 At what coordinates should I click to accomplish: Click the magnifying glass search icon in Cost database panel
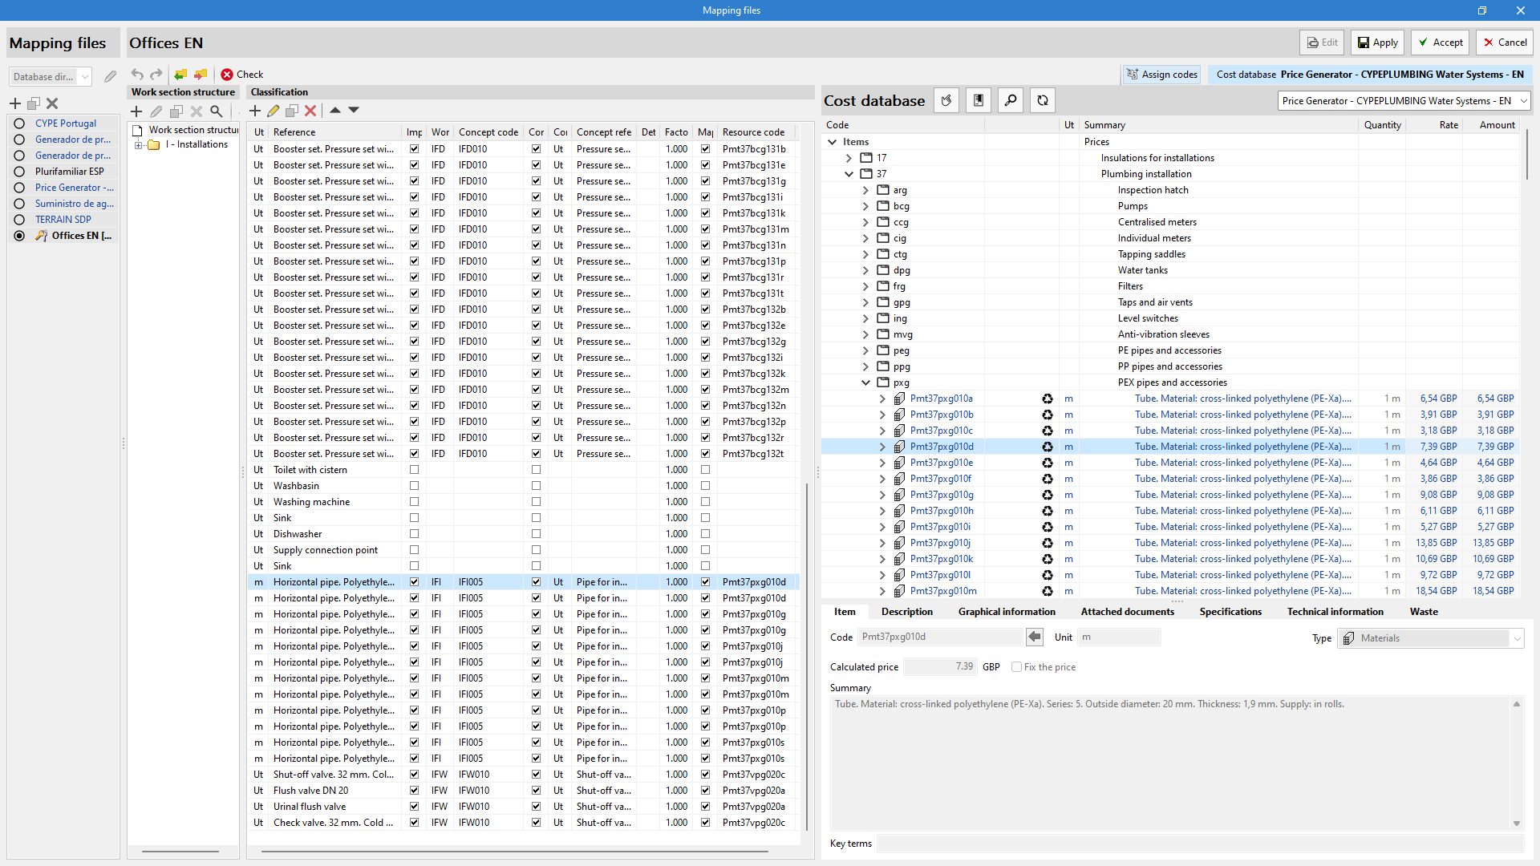coord(1010,100)
